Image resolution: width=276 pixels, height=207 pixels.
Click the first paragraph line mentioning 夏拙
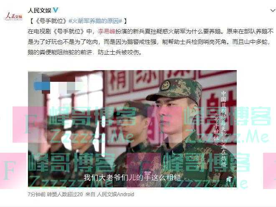[150, 31]
